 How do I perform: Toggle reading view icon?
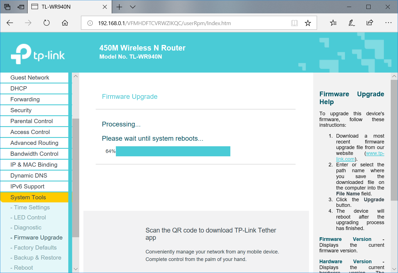click(294, 23)
